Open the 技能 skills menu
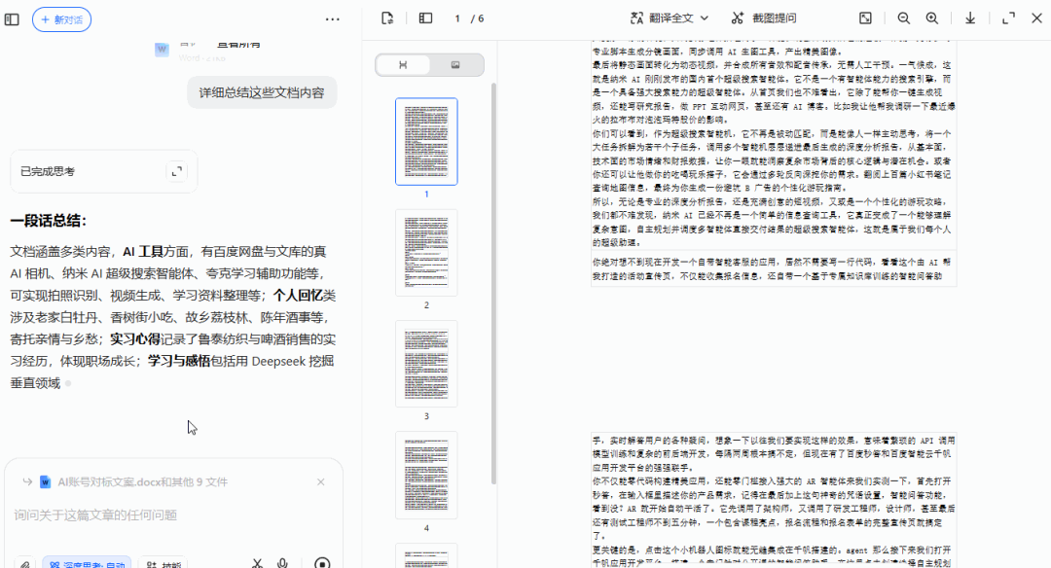Image resolution: width=1051 pixels, height=568 pixels. [x=163, y=564]
